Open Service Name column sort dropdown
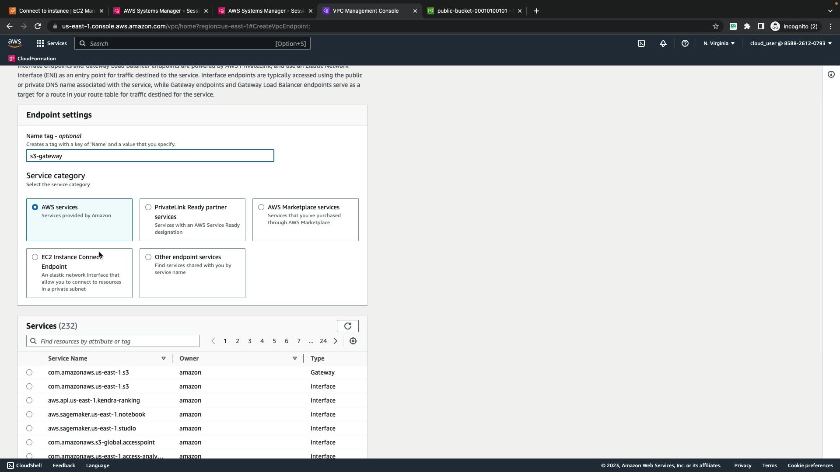 click(163, 358)
